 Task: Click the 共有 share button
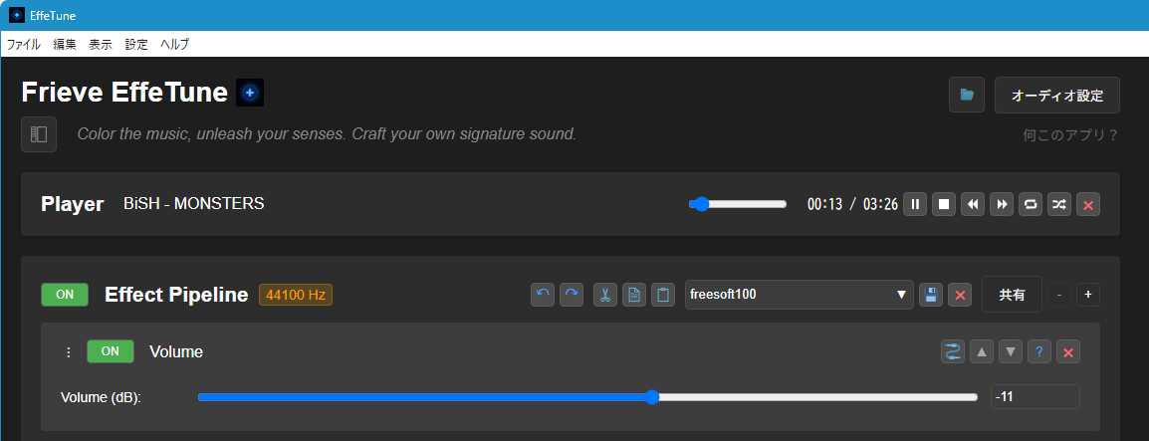1012,295
